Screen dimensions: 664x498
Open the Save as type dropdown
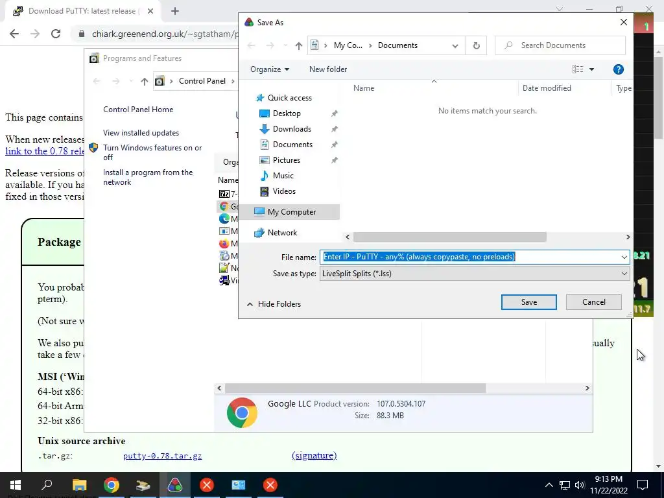pos(474,274)
